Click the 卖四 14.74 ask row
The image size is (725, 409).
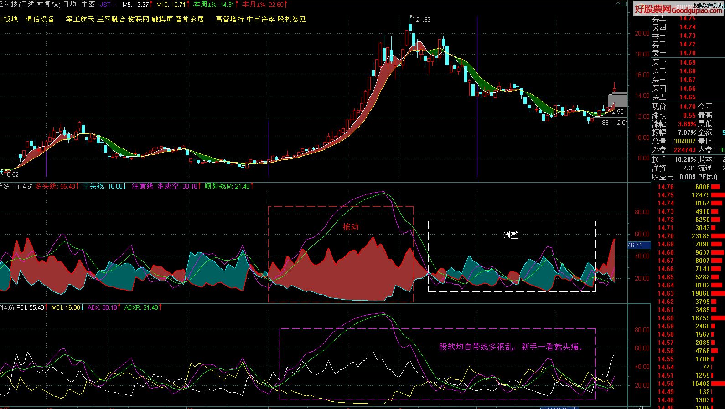674,27
